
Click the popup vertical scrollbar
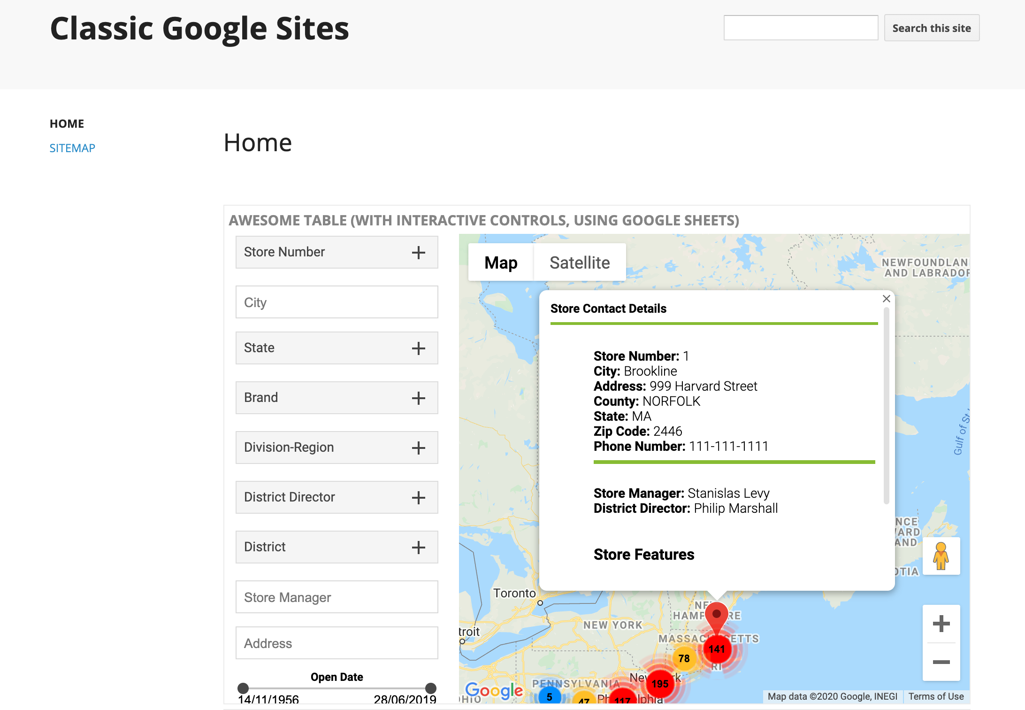(886, 406)
